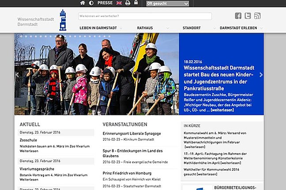Switch to English via UK flag
The image size is (286, 190).
point(119,3)
